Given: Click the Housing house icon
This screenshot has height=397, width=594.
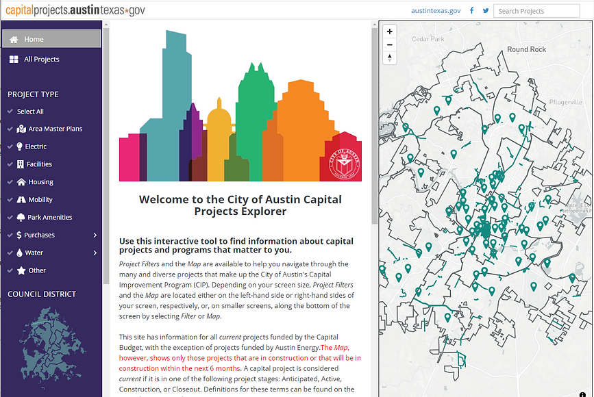Looking at the screenshot, I should pyautogui.click(x=21, y=182).
